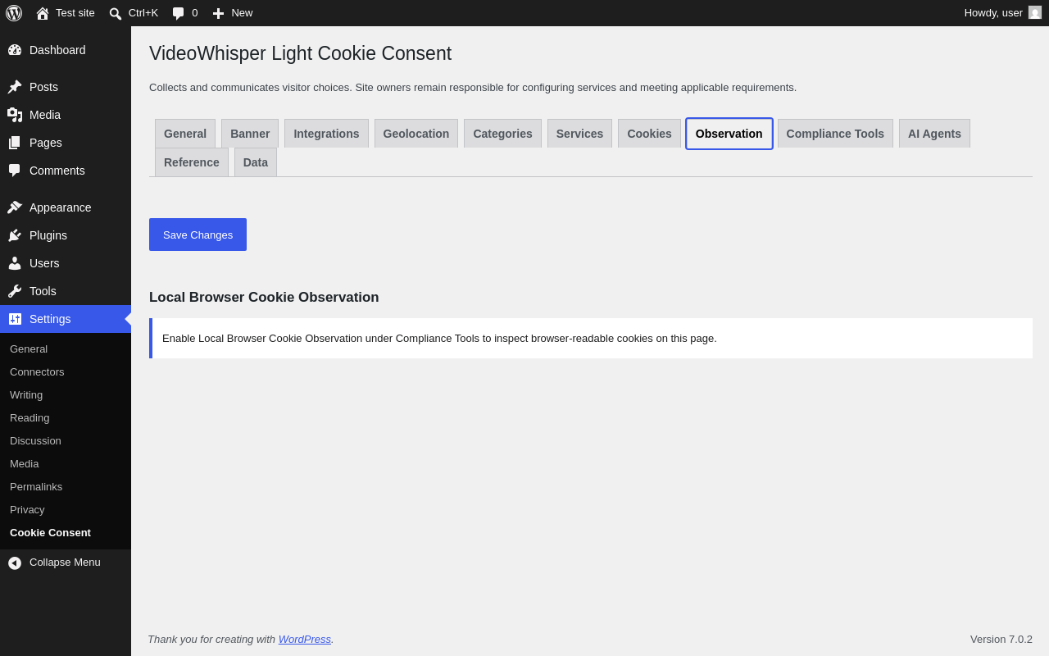
Task: Switch to the Services tab
Action: [579, 134]
